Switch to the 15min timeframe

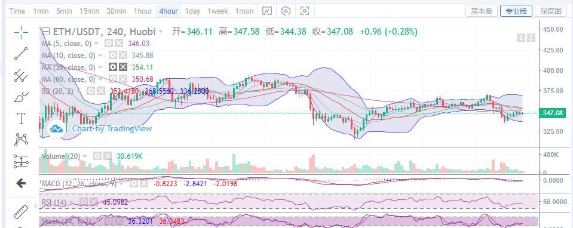[89, 11]
